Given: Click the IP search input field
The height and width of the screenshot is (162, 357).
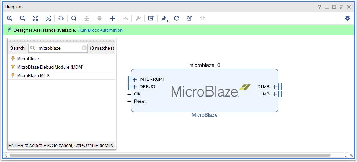Looking at the screenshot, I should pyautogui.click(x=58, y=48).
